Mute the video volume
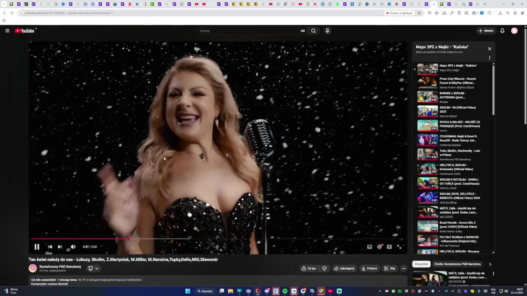The image size is (527, 296). coord(73,247)
